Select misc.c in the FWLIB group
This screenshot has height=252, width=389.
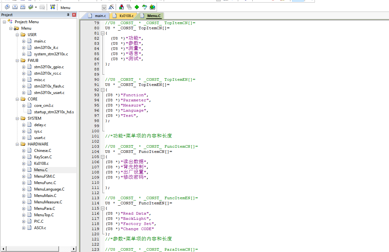point(40,80)
